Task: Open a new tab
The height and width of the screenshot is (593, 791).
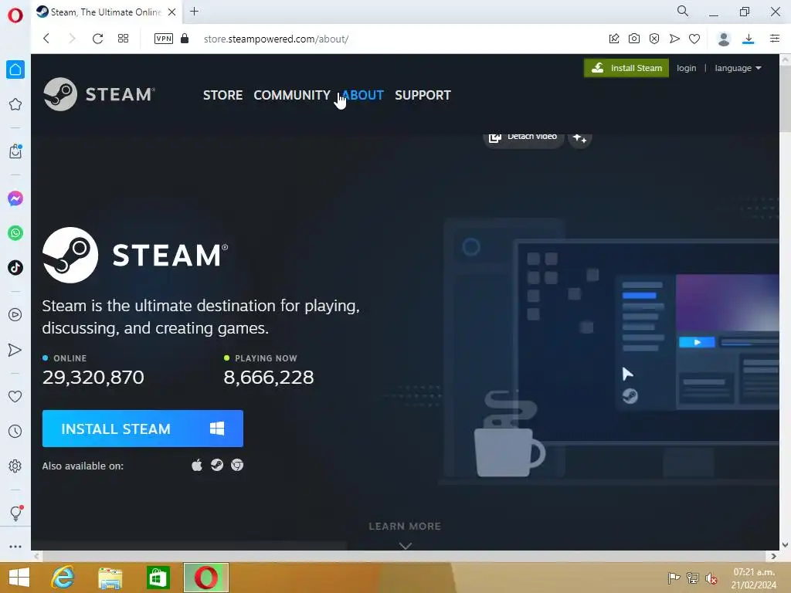Action: pyautogui.click(x=194, y=11)
